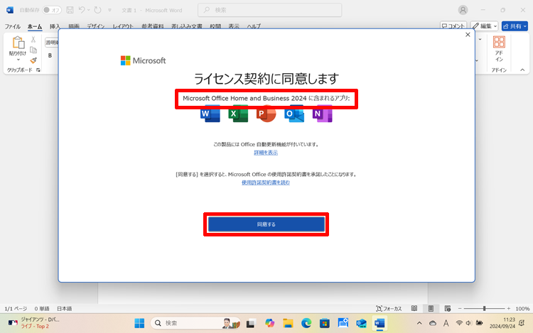This screenshot has height=333, width=533.
Task: Open the Windows Start menu
Action: click(x=139, y=323)
